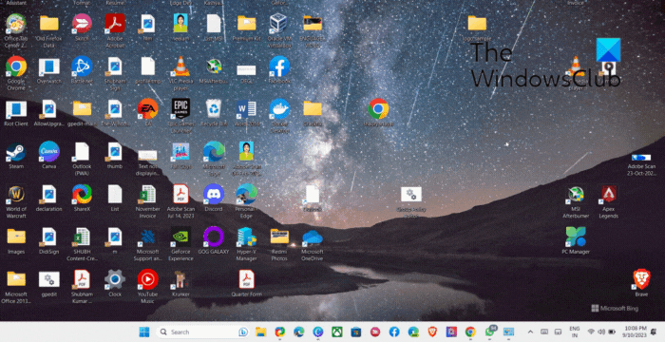Open File Explorer from the taskbar
The image size is (665, 342).
click(260, 332)
